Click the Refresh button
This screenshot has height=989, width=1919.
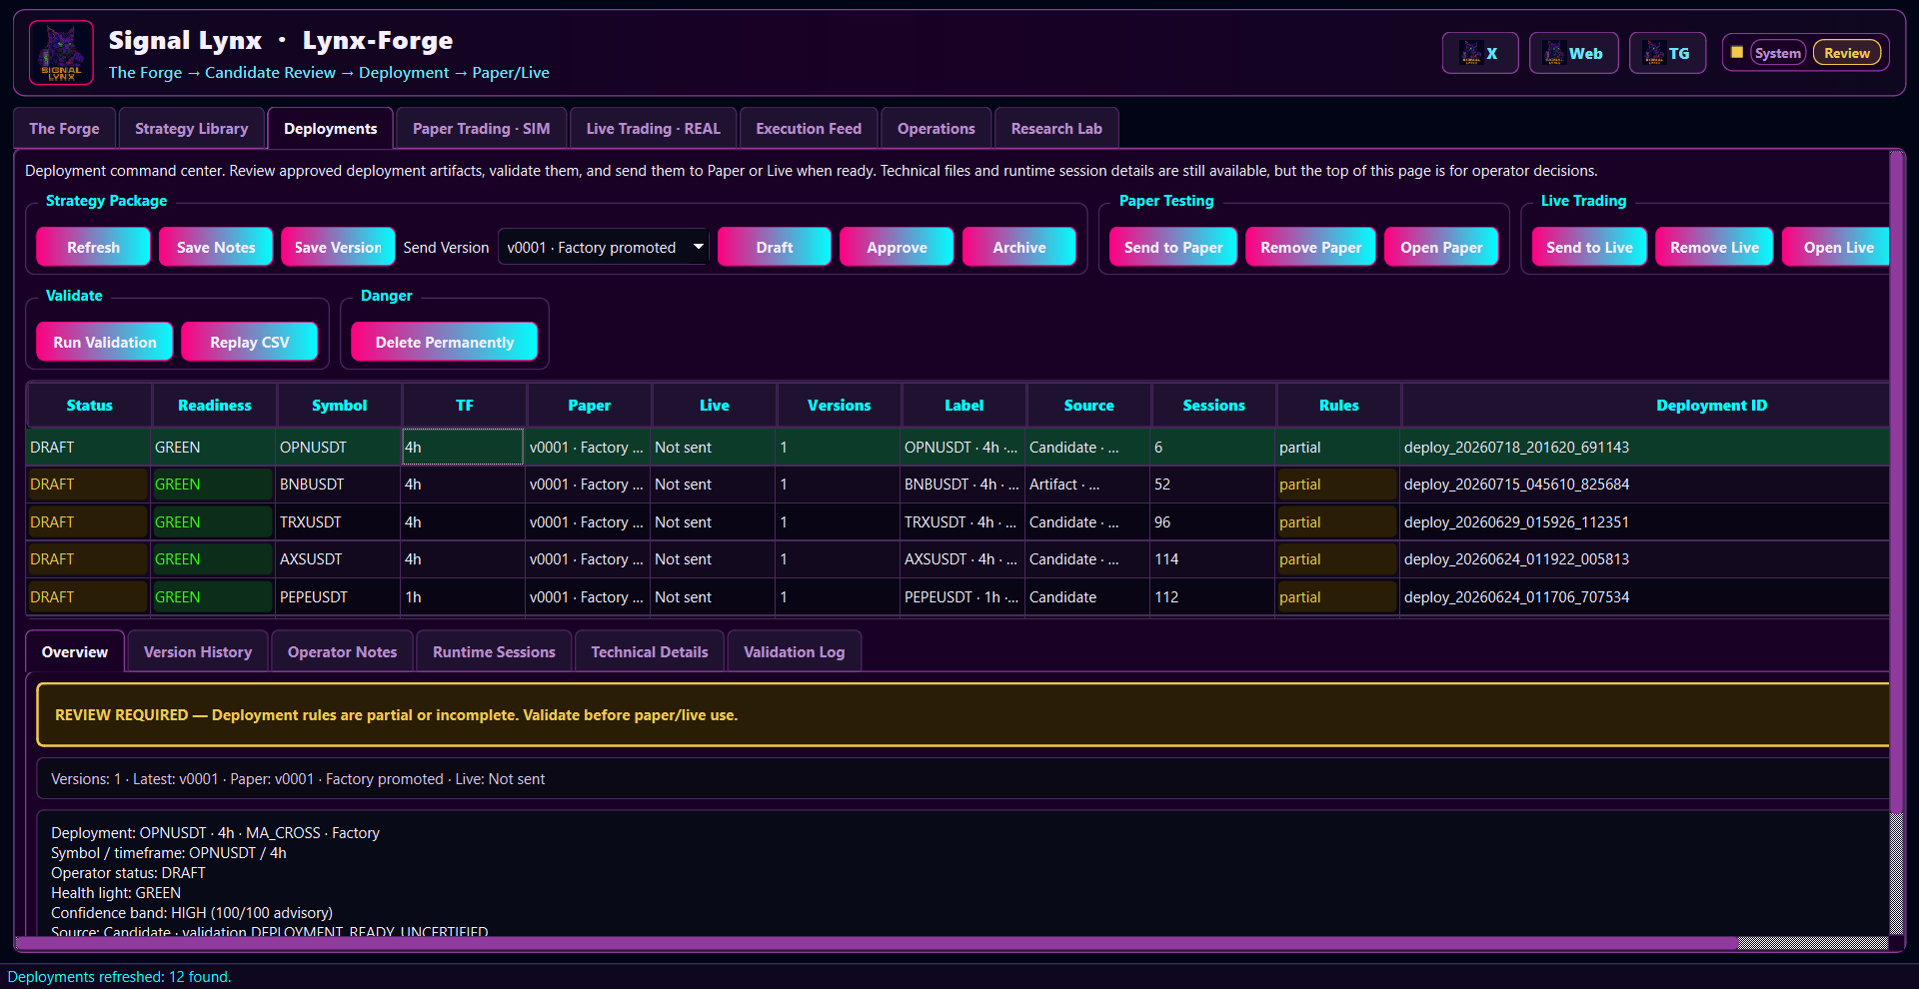click(93, 247)
